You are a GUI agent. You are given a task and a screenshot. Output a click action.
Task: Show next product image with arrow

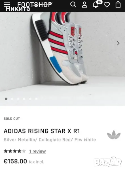(118, 43)
